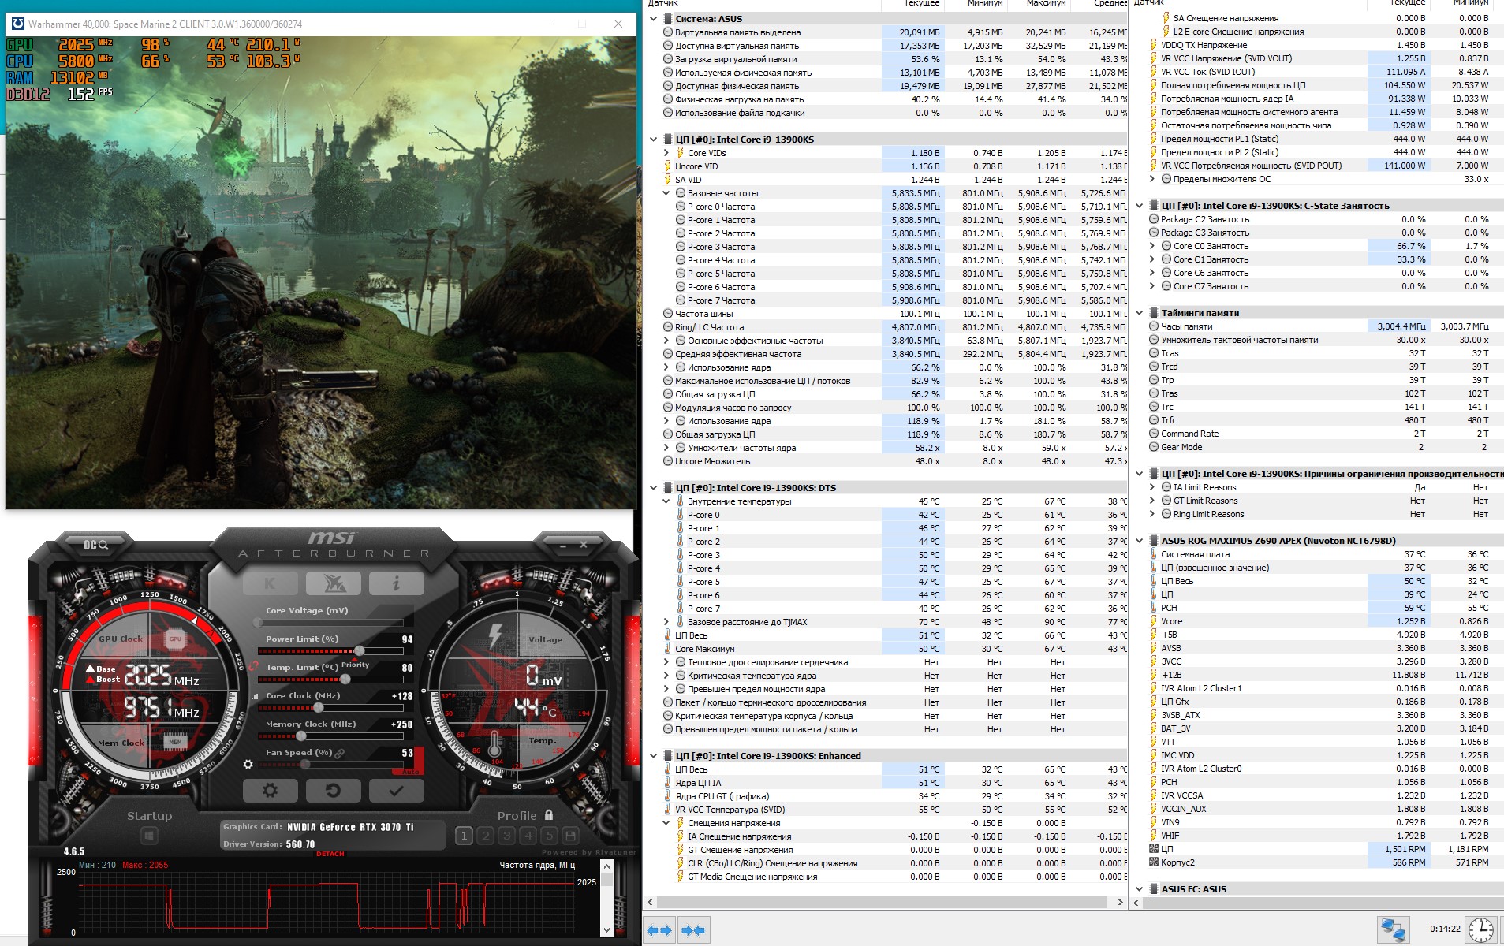This screenshot has width=1504, height=946.
Task: Reset Afterburner settings to defaults
Action: [x=333, y=790]
